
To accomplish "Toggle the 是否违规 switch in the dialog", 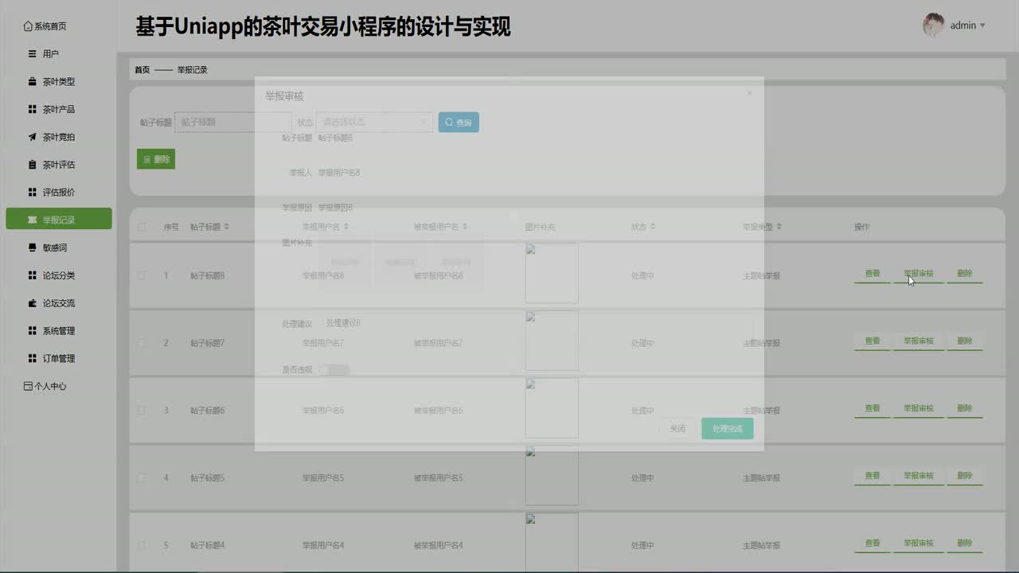I will (334, 369).
